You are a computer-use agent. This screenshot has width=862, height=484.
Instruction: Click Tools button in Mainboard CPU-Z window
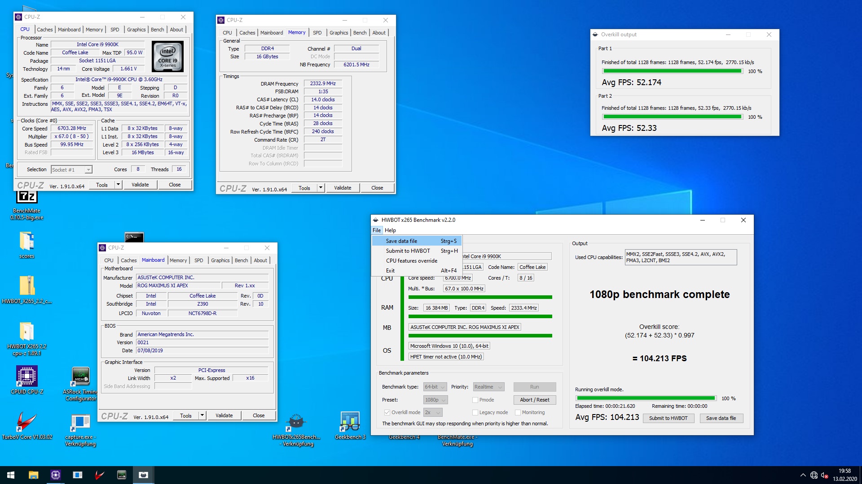point(186,415)
